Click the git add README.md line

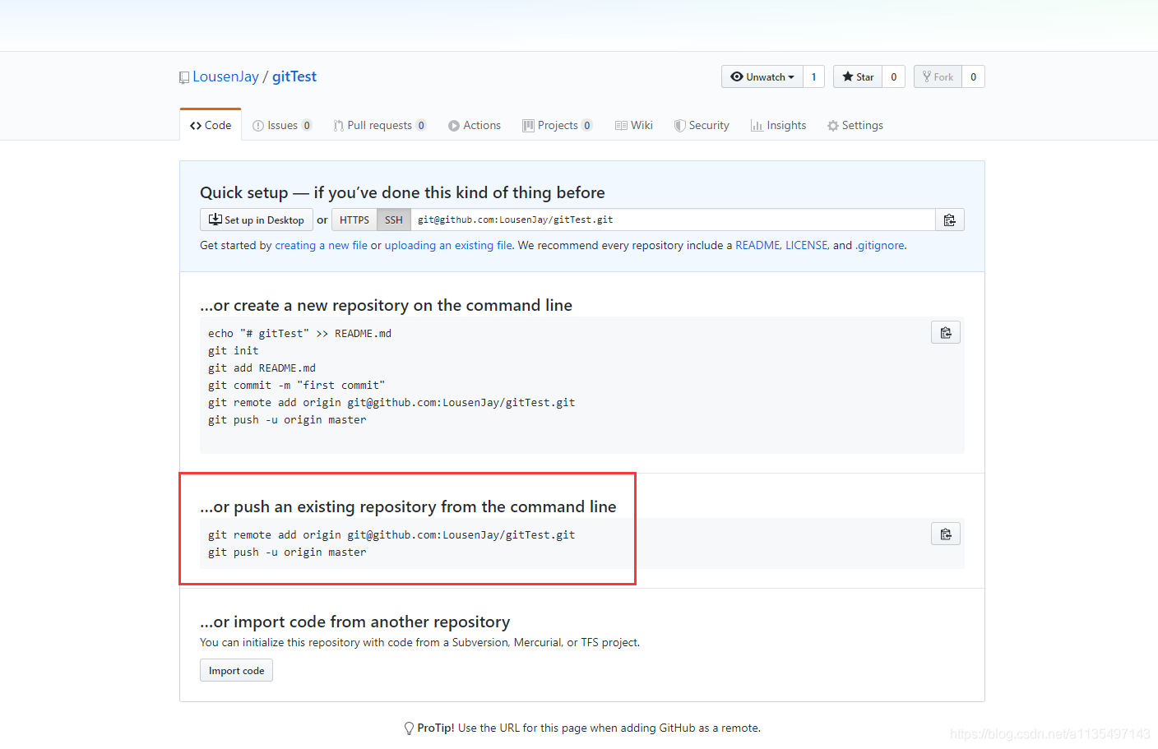(262, 368)
